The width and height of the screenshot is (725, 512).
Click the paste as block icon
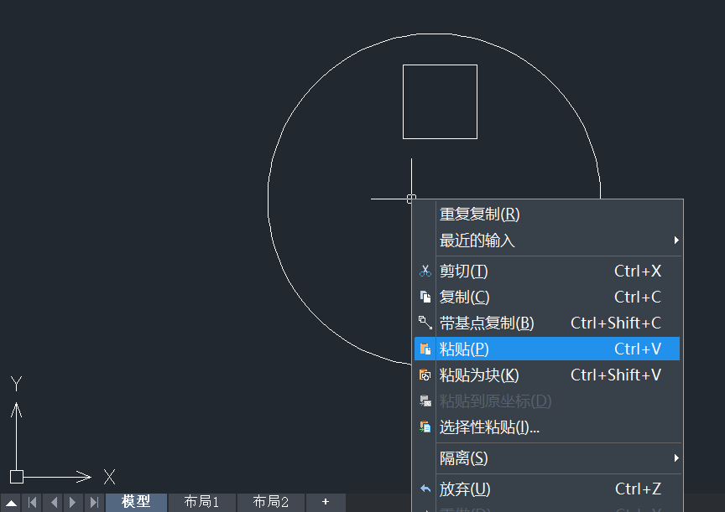(x=425, y=375)
